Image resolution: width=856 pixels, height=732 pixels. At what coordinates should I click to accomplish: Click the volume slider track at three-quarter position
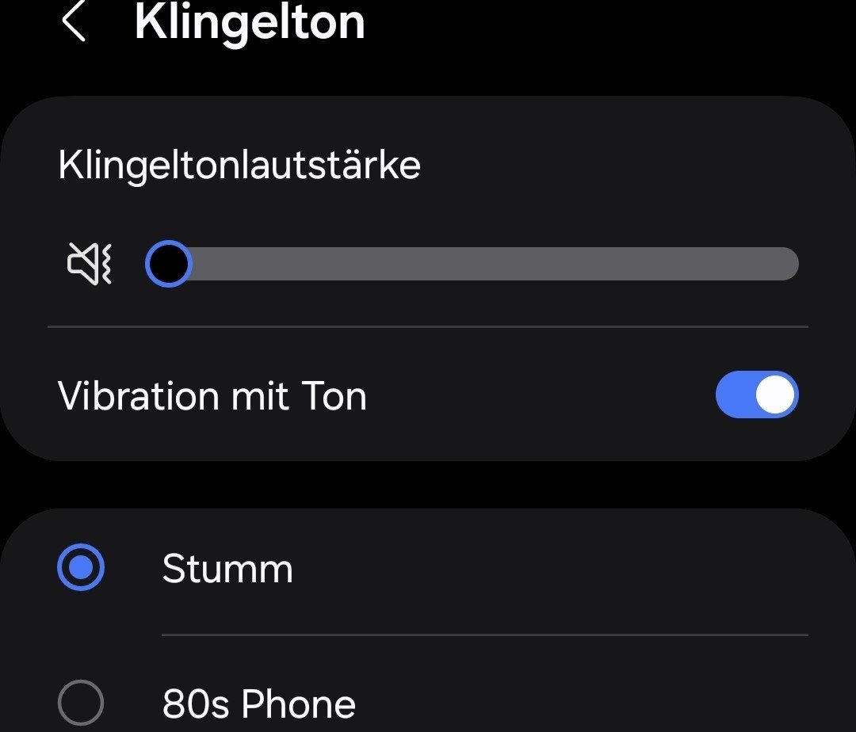tap(636, 264)
